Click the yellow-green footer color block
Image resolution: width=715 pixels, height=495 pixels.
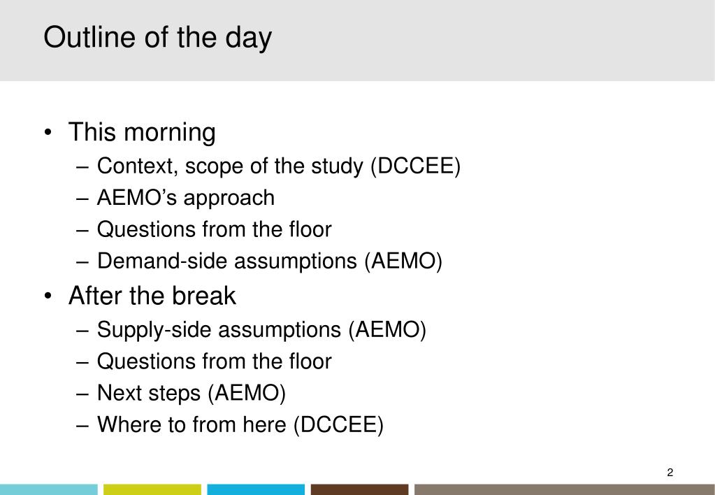152,489
